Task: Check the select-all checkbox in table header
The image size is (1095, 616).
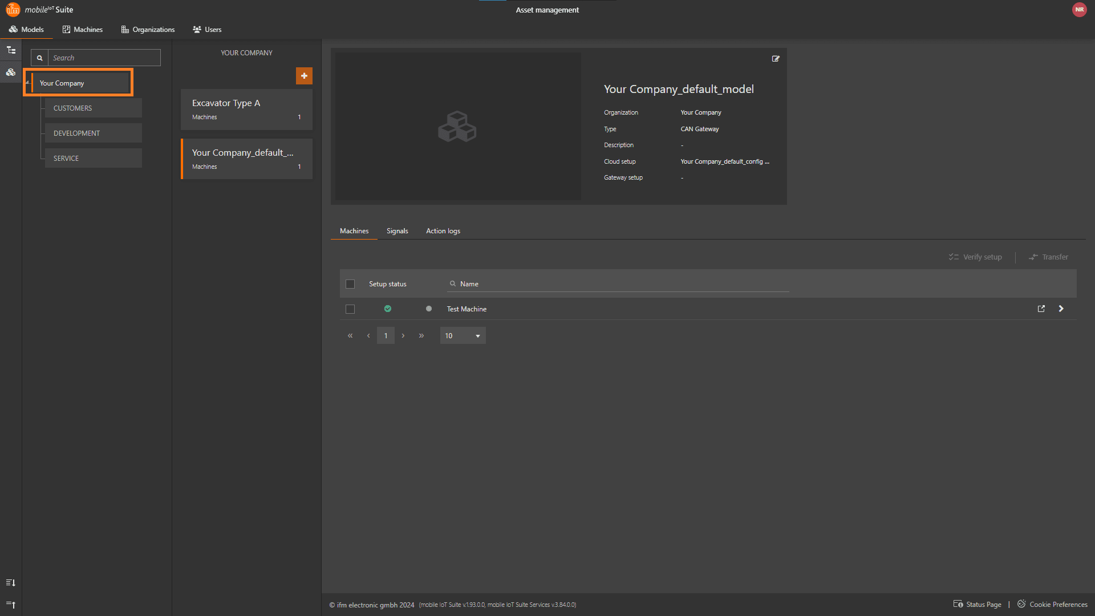Action: coord(350,284)
